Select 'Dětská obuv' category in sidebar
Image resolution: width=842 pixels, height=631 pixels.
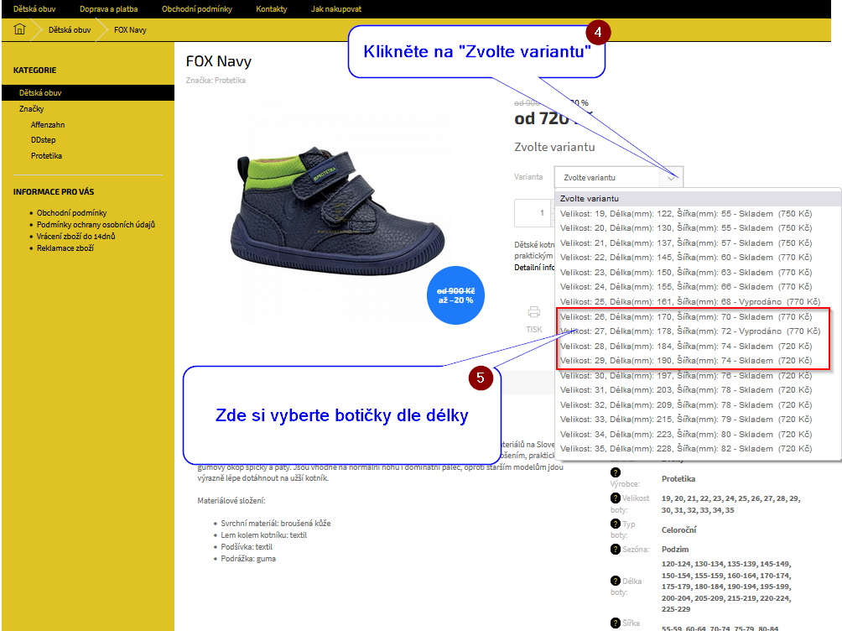pyautogui.click(x=88, y=92)
